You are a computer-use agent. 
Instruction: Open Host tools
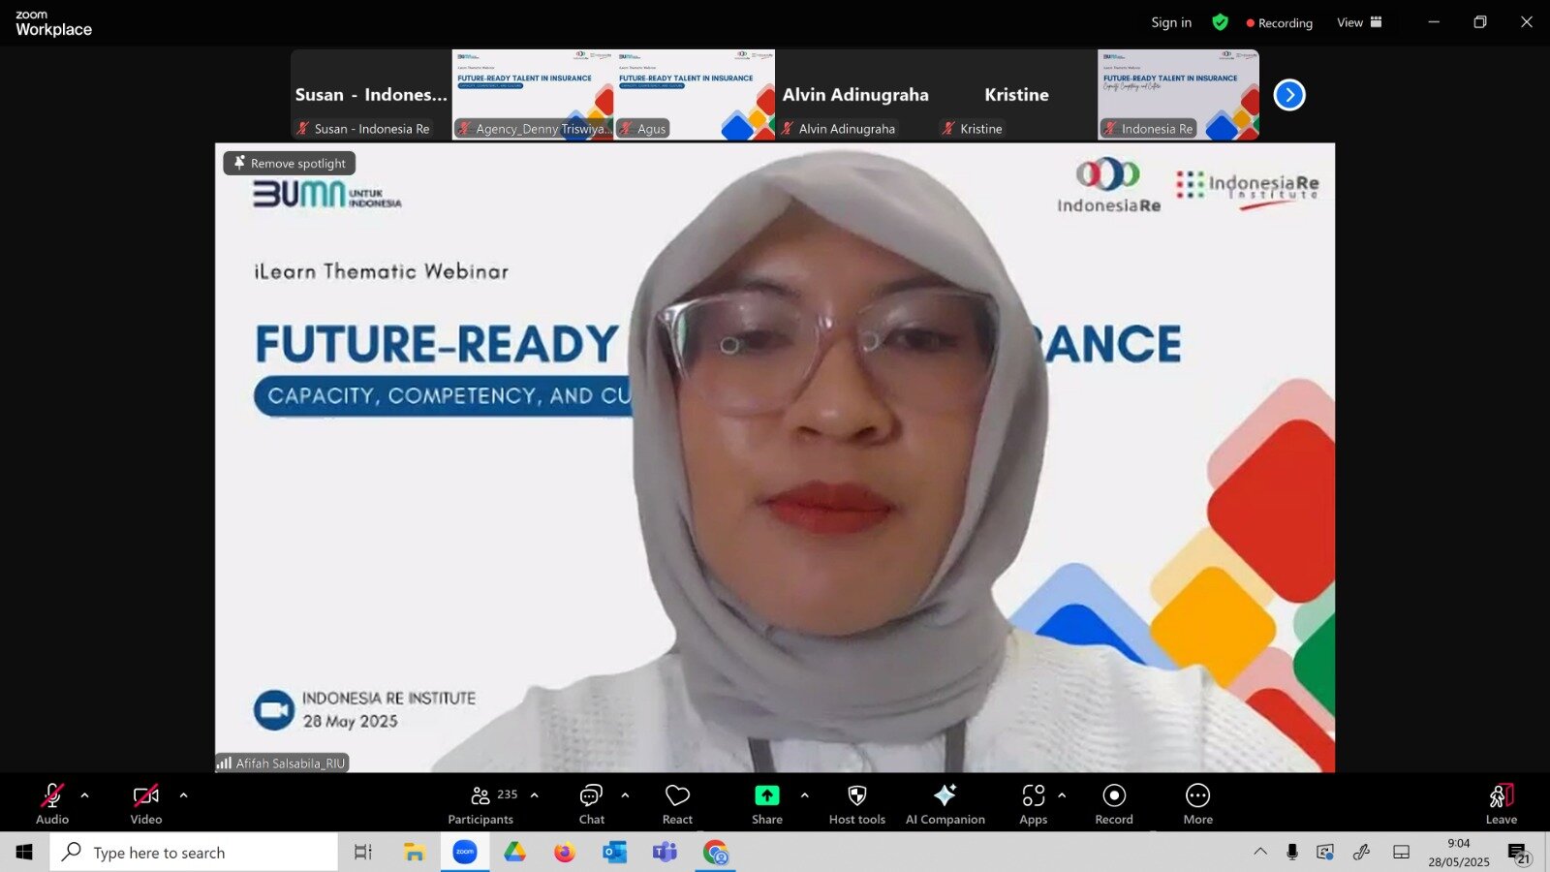tap(857, 804)
